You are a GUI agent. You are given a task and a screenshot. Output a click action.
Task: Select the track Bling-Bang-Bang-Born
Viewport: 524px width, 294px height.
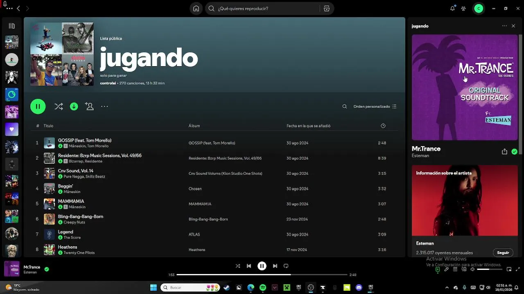point(81,216)
